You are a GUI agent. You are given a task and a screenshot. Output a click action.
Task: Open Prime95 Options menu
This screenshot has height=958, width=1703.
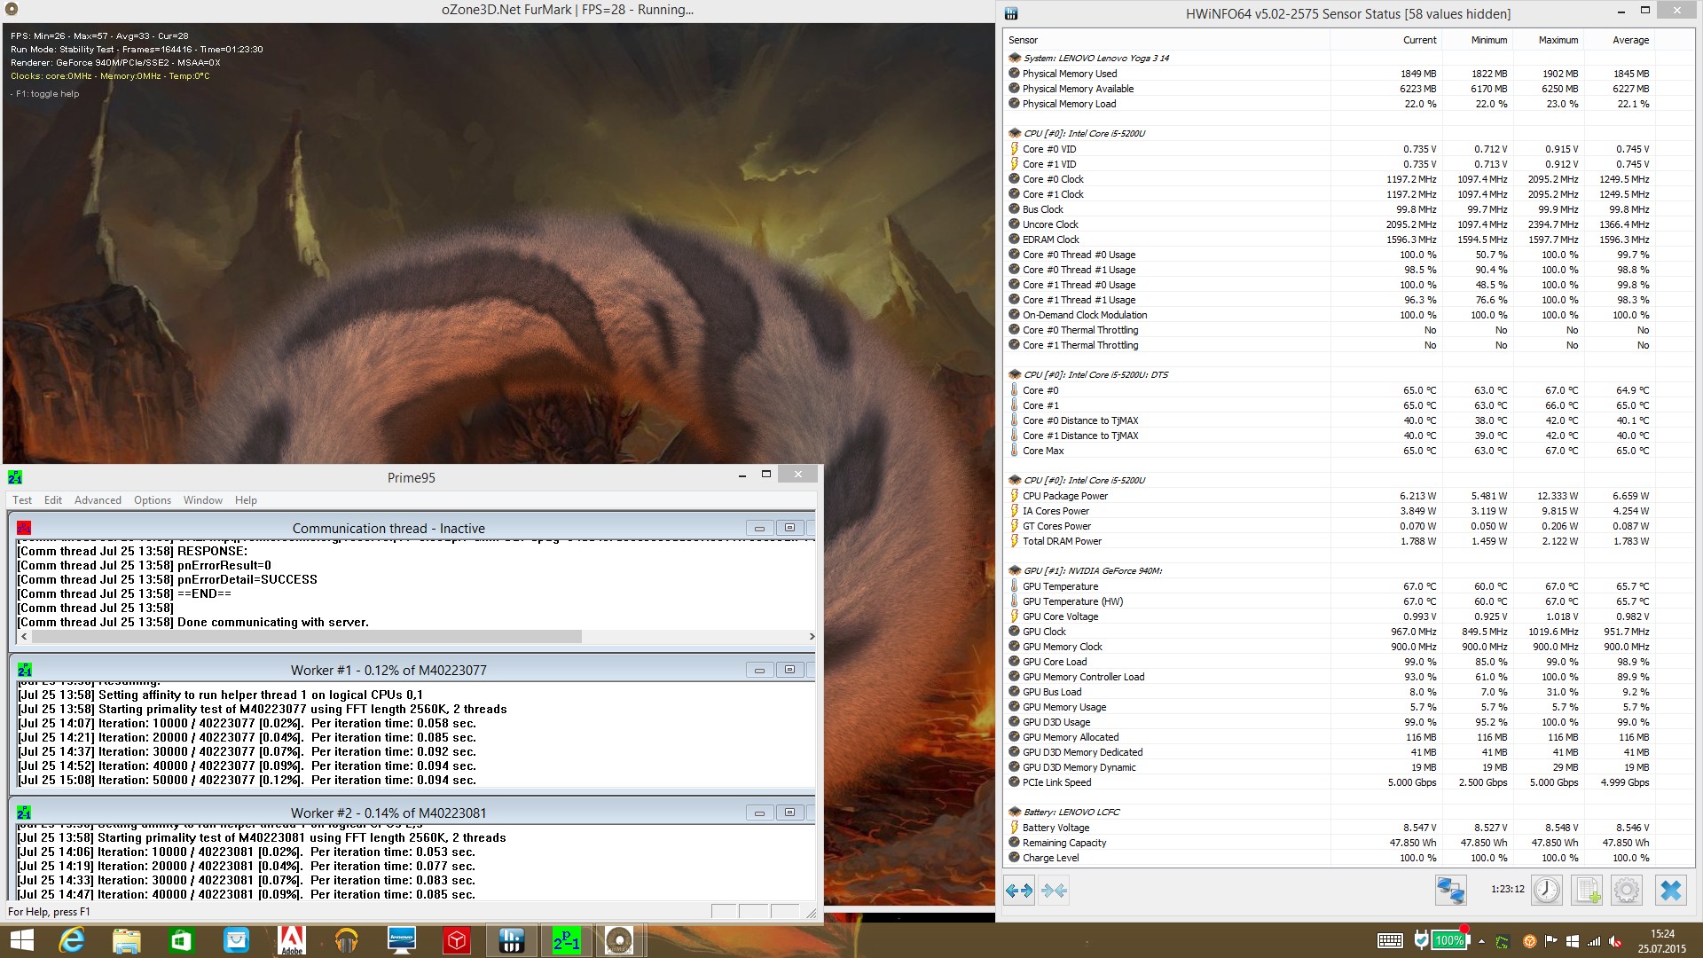[x=153, y=500]
